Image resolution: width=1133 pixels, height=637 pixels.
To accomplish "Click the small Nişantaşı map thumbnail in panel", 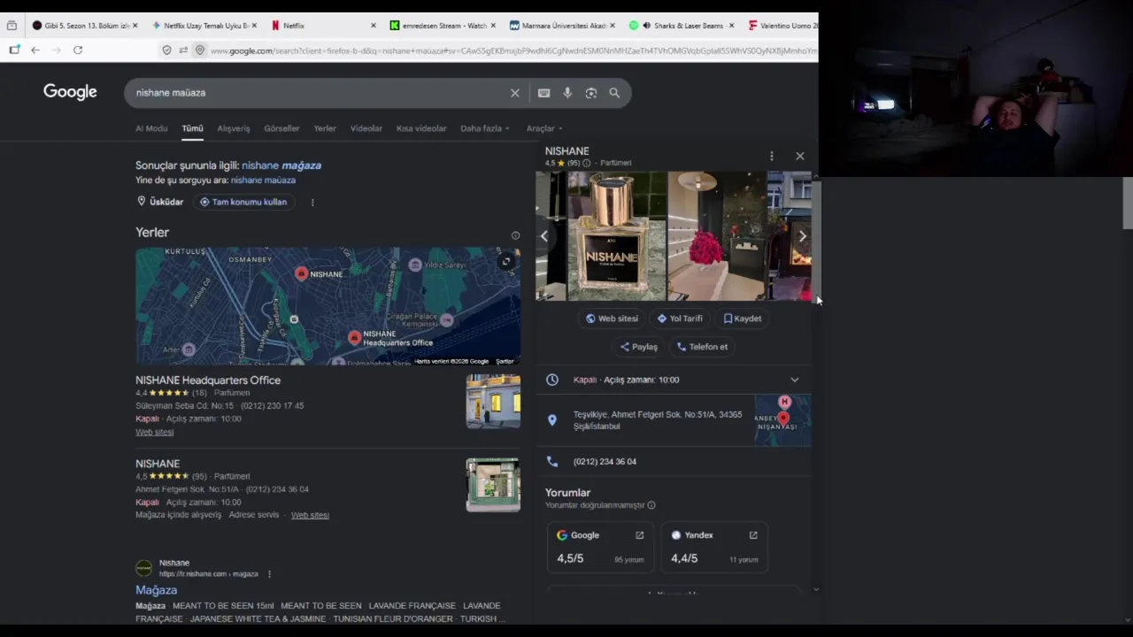I will (782, 420).
